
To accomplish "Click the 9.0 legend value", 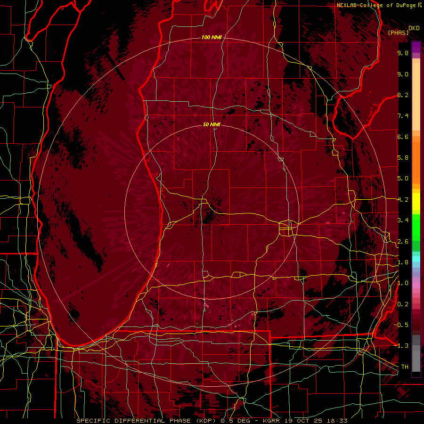I will click(x=403, y=74).
